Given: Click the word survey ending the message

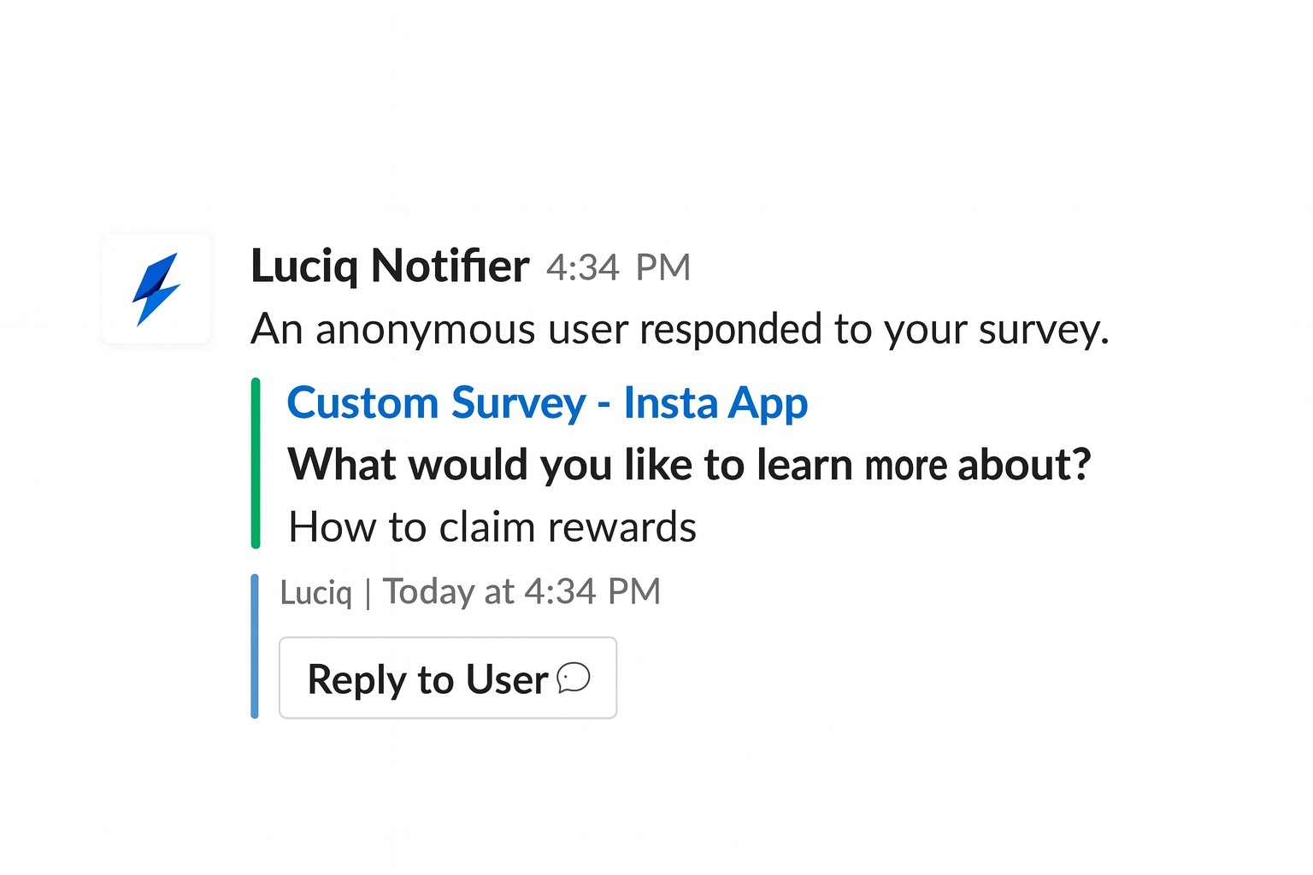Looking at the screenshot, I should 1042,331.
